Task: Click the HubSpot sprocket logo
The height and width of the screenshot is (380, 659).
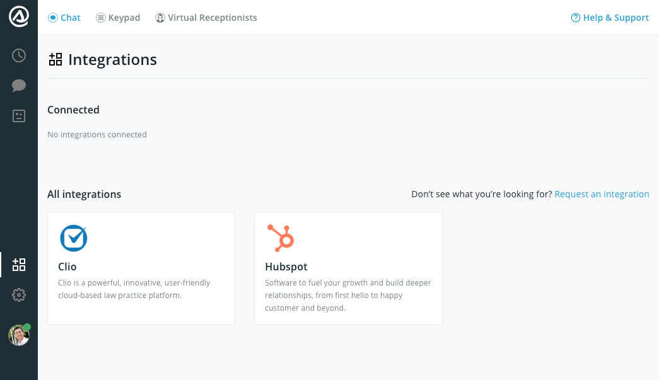Action: 281,238
